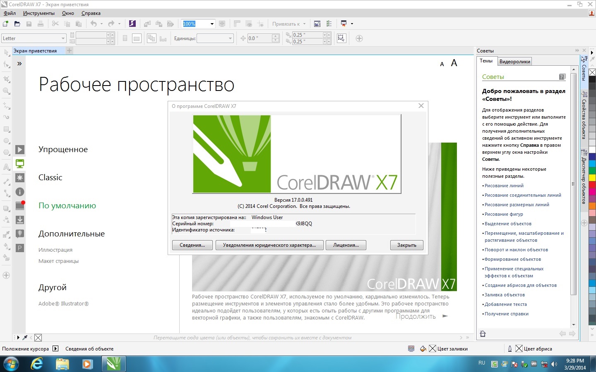The height and width of the screenshot is (372, 596).
Task: Select the no-color X swatch at palette top
Action: tap(592, 72)
